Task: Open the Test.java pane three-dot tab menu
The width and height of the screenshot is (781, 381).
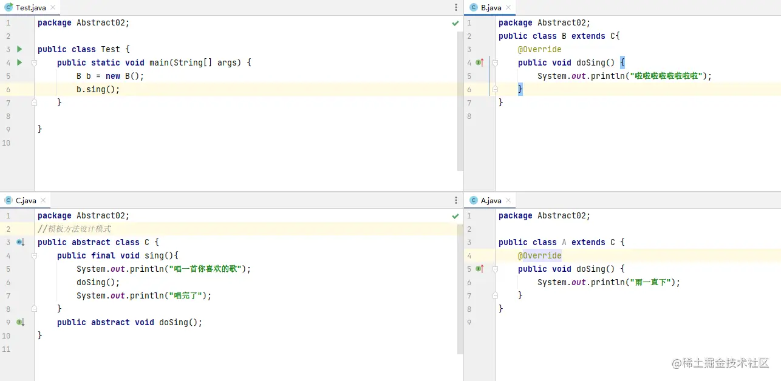Action: (x=456, y=7)
